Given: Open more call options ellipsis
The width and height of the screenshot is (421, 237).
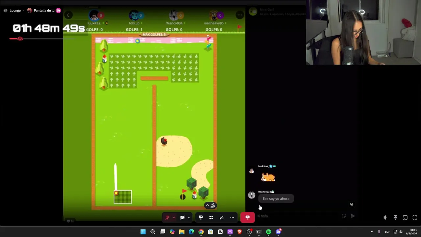Looking at the screenshot, I should [x=232, y=218].
